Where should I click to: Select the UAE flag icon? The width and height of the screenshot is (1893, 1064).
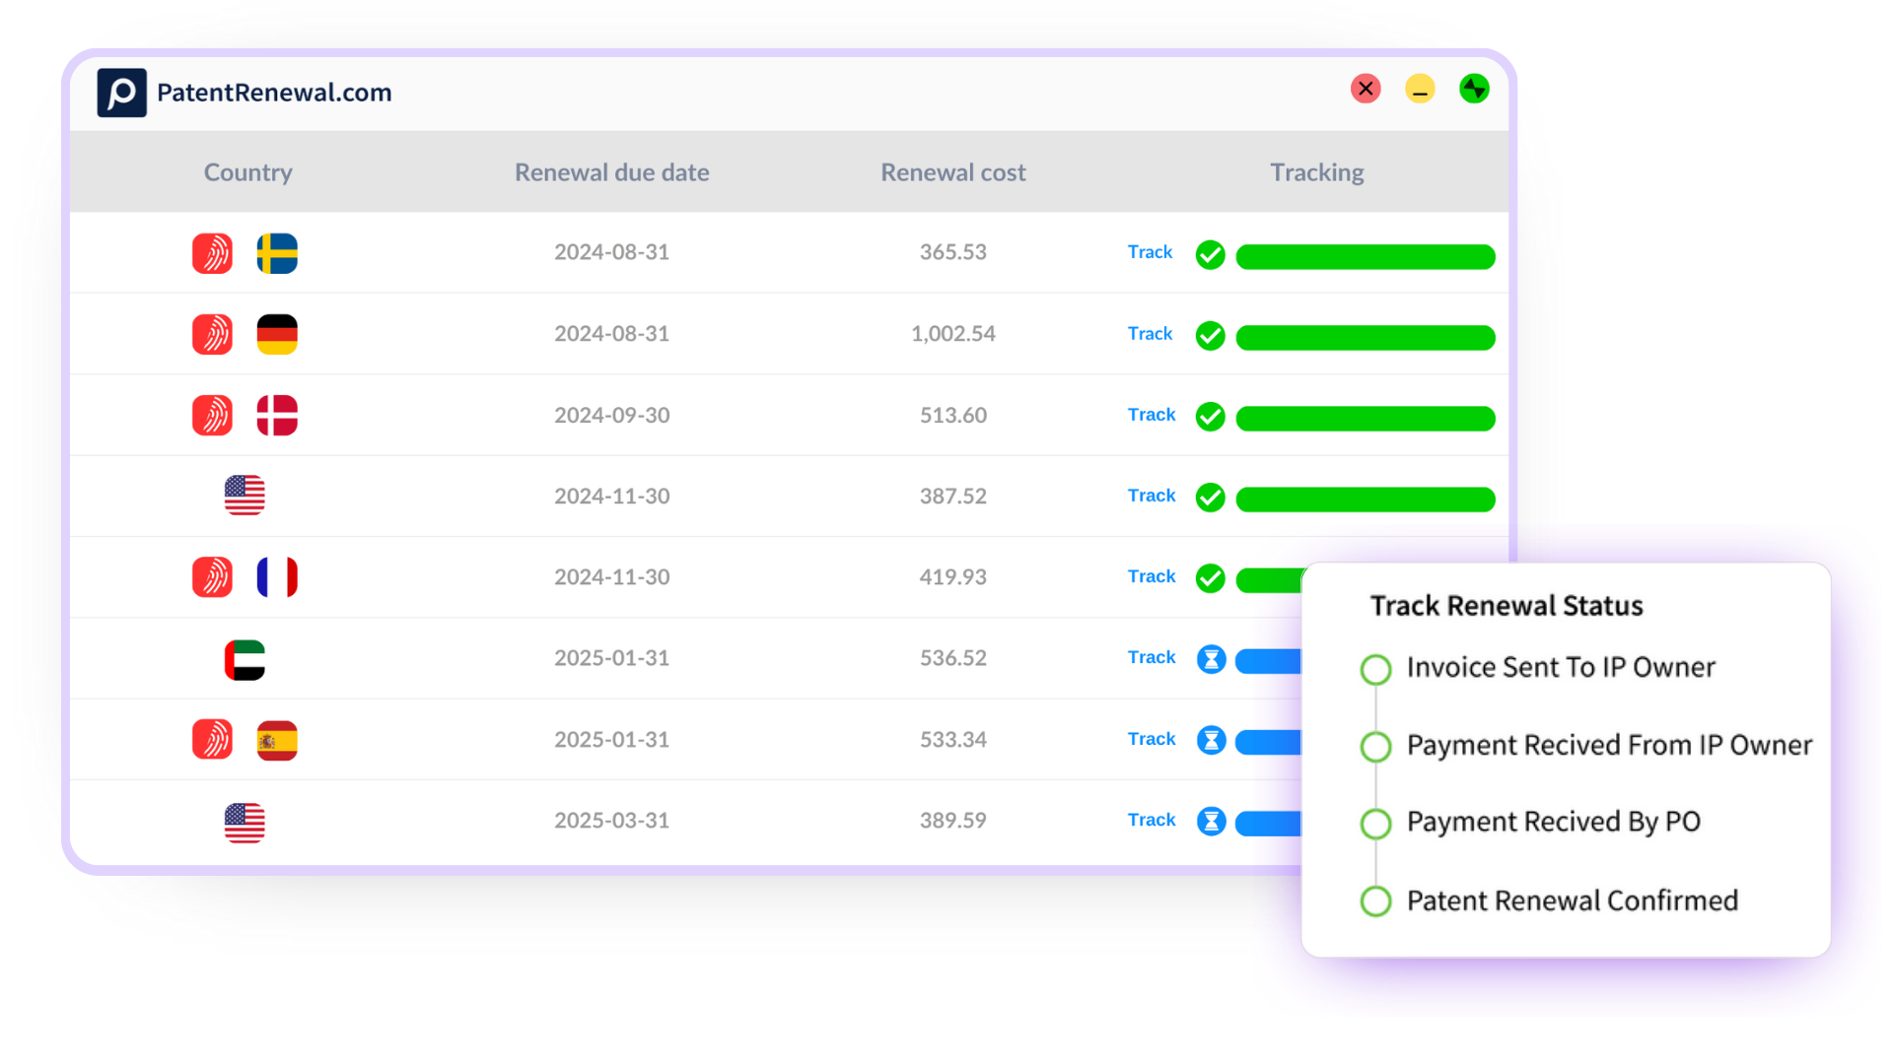(x=245, y=658)
